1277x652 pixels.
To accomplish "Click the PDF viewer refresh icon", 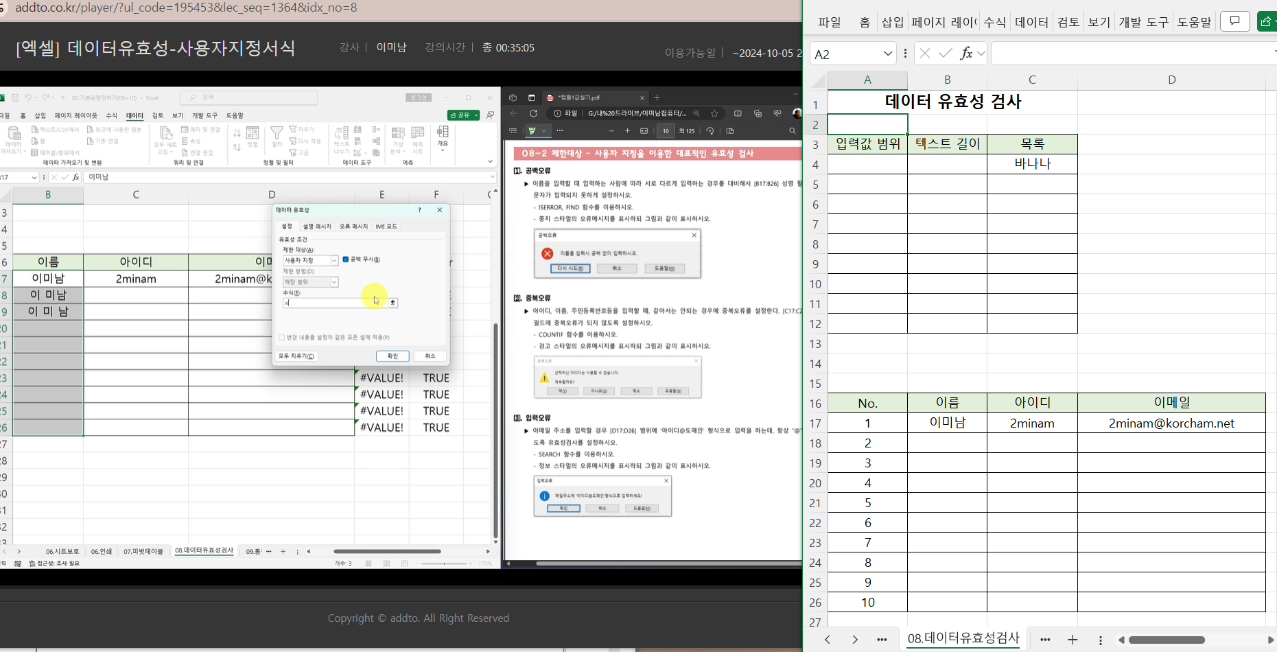I will 533,113.
